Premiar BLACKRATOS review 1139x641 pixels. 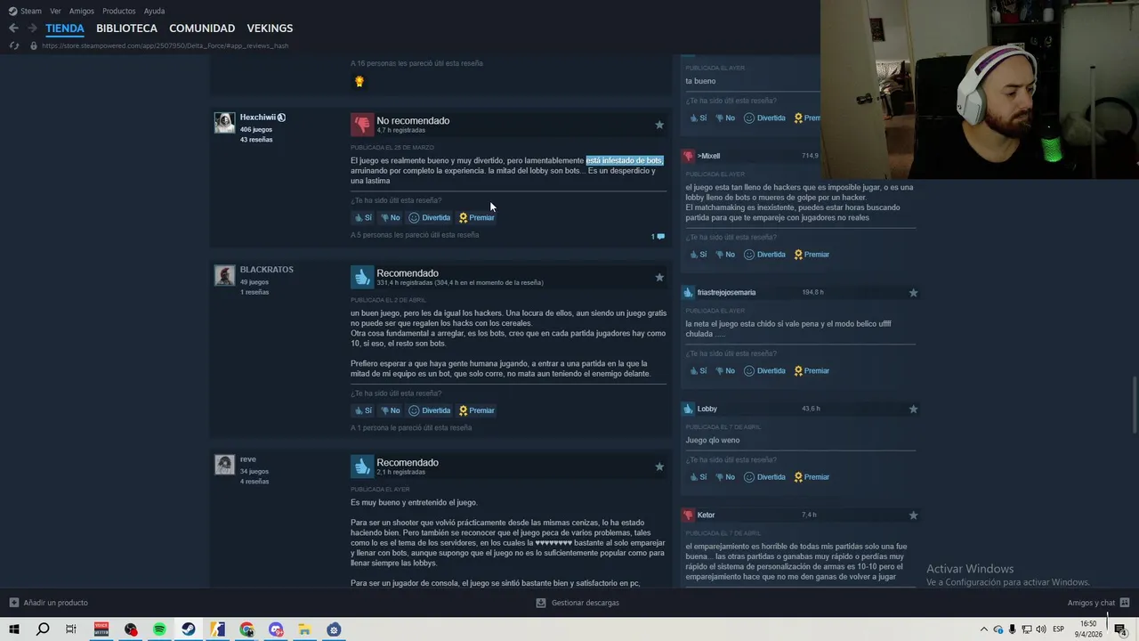[x=476, y=410]
